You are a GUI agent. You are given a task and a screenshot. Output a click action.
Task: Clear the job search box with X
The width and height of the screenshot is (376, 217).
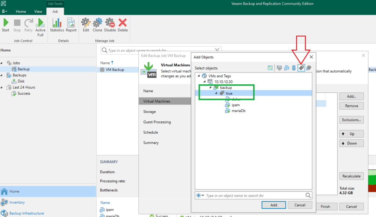coord(217,50)
